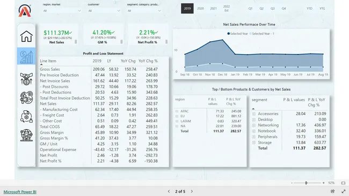Click the Operational Expense line item
Image resolution: width=349 pixels, height=196 pixels.
tap(58, 149)
